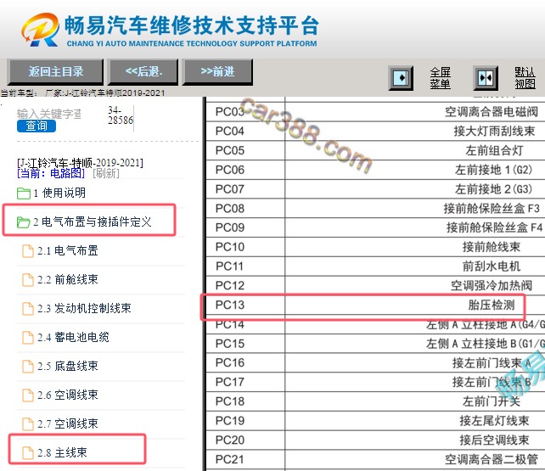Click the 返回主目录 button

pyautogui.click(x=56, y=72)
